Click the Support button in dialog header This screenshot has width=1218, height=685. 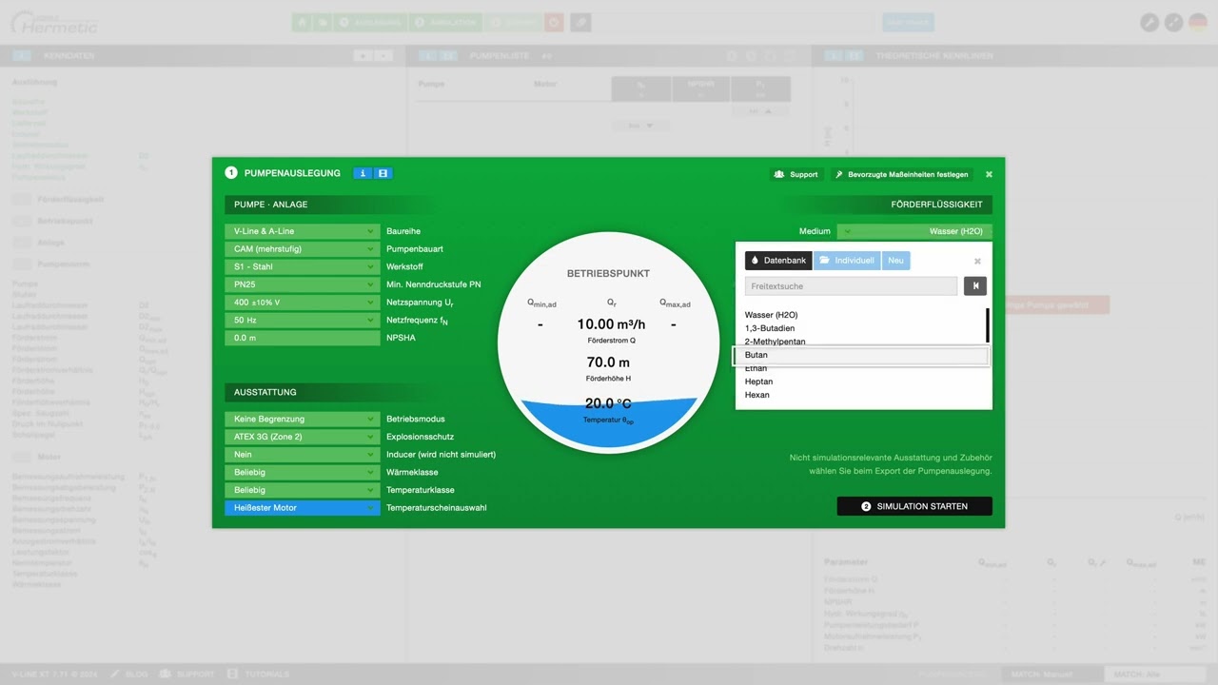pyautogui.click(x=796, y=174)
